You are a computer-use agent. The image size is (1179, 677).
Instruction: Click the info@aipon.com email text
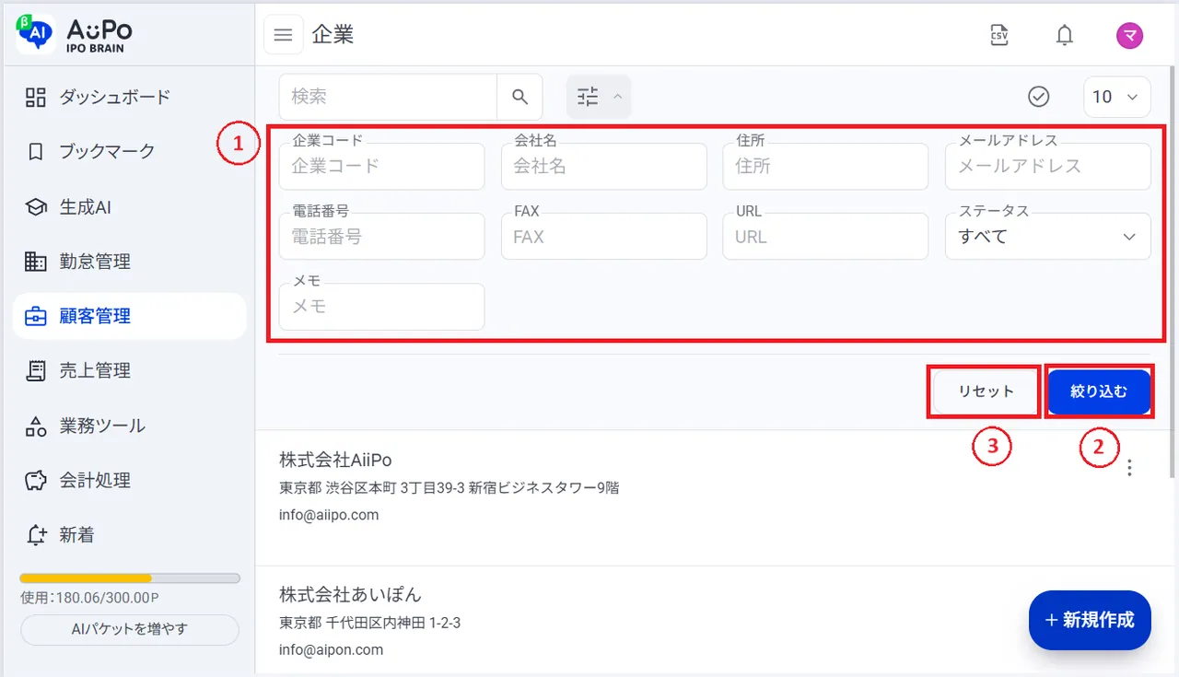pos(331,649)
